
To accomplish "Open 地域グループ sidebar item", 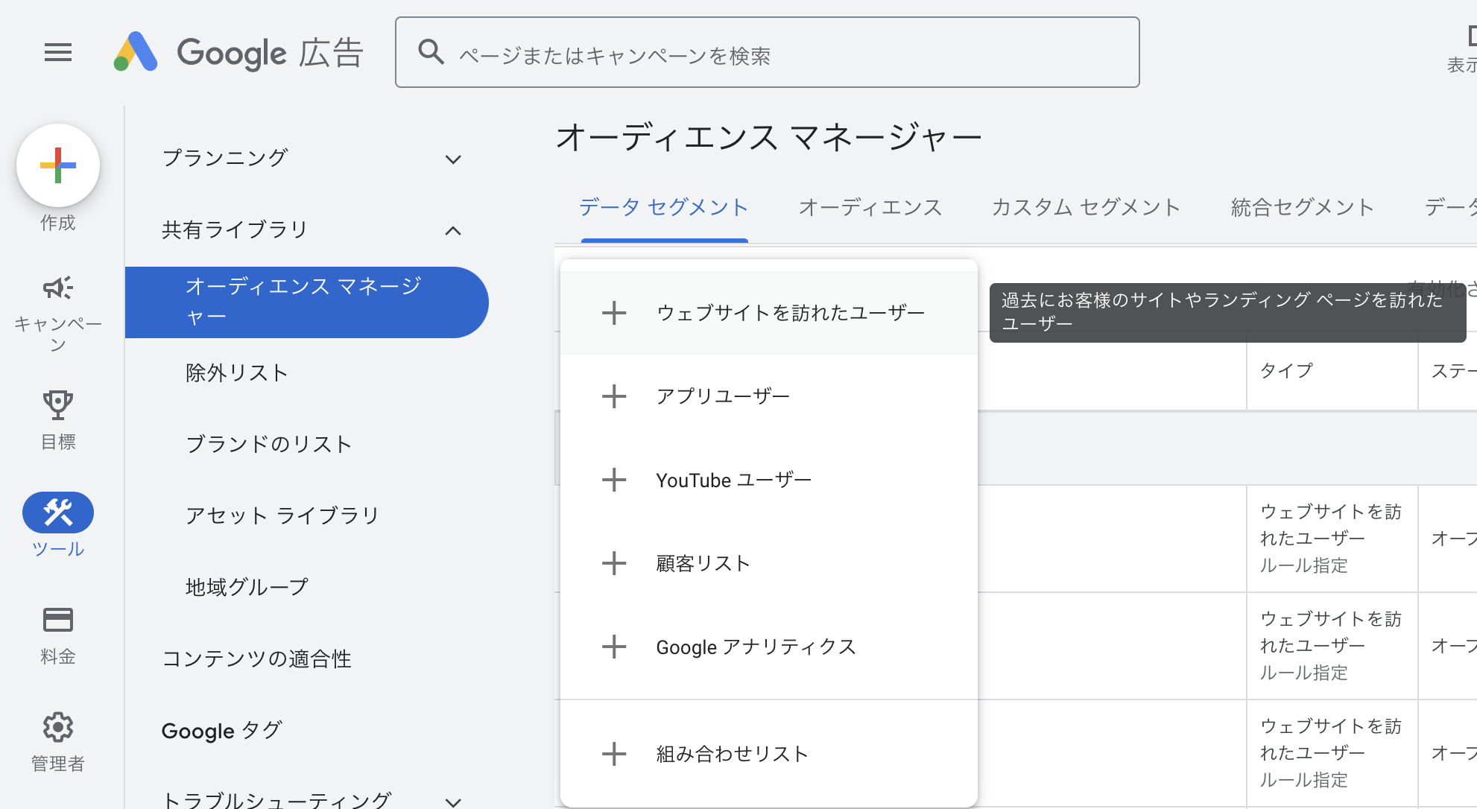I will pos(247,587).
